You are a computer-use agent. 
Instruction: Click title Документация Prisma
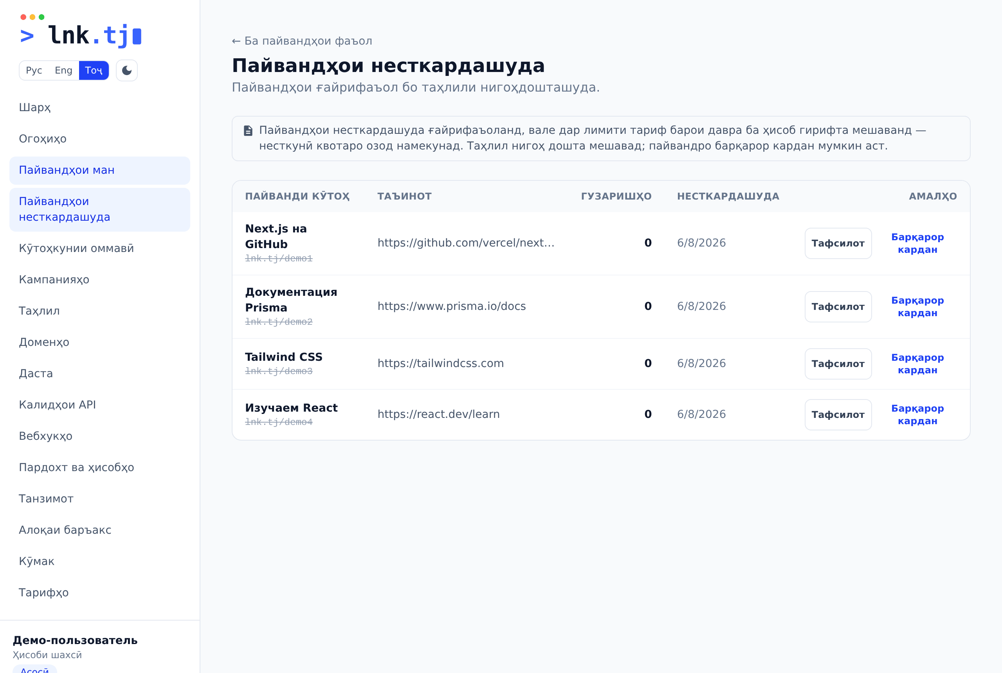(x=291, y=300)
